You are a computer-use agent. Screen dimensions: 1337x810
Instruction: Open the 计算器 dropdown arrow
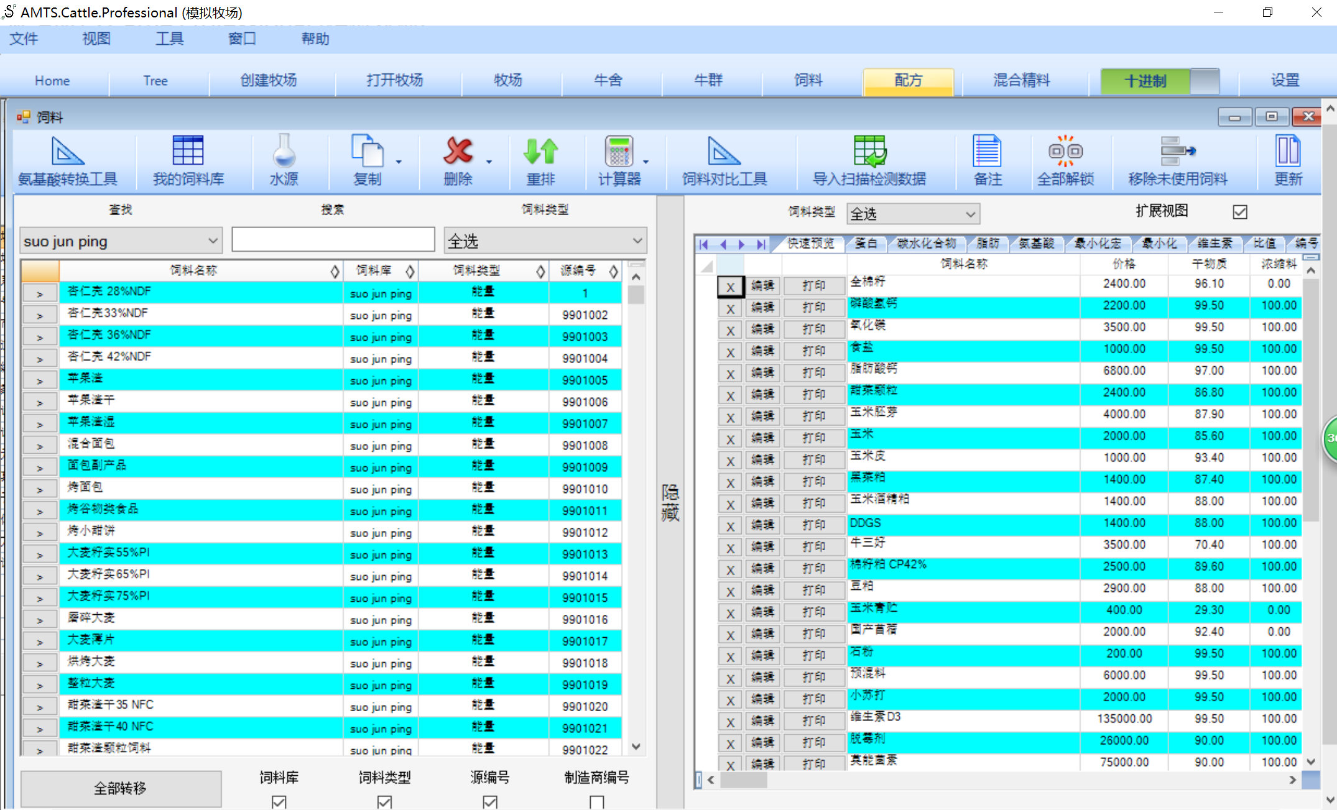click(x=646, y=162)
